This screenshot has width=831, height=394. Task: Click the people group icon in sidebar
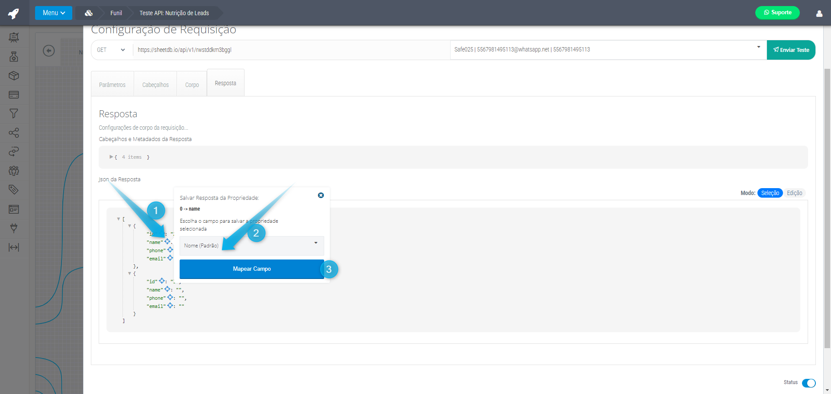pyautogui.click(x=14, y=171)
